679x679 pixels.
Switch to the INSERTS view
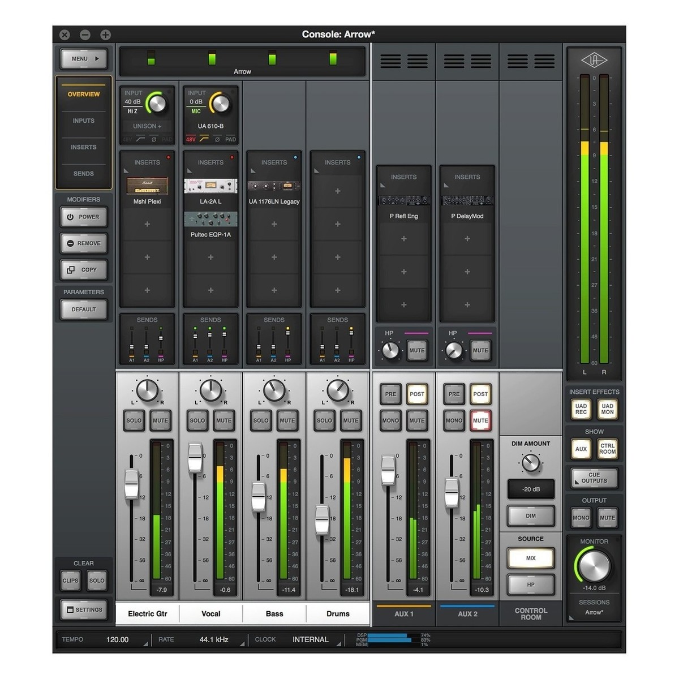pos(84,147)
